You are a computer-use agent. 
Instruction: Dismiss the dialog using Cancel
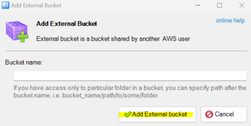tap(224, 114)
